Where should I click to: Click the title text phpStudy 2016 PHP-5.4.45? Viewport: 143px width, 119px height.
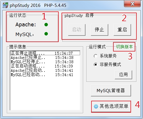(38, 5)
